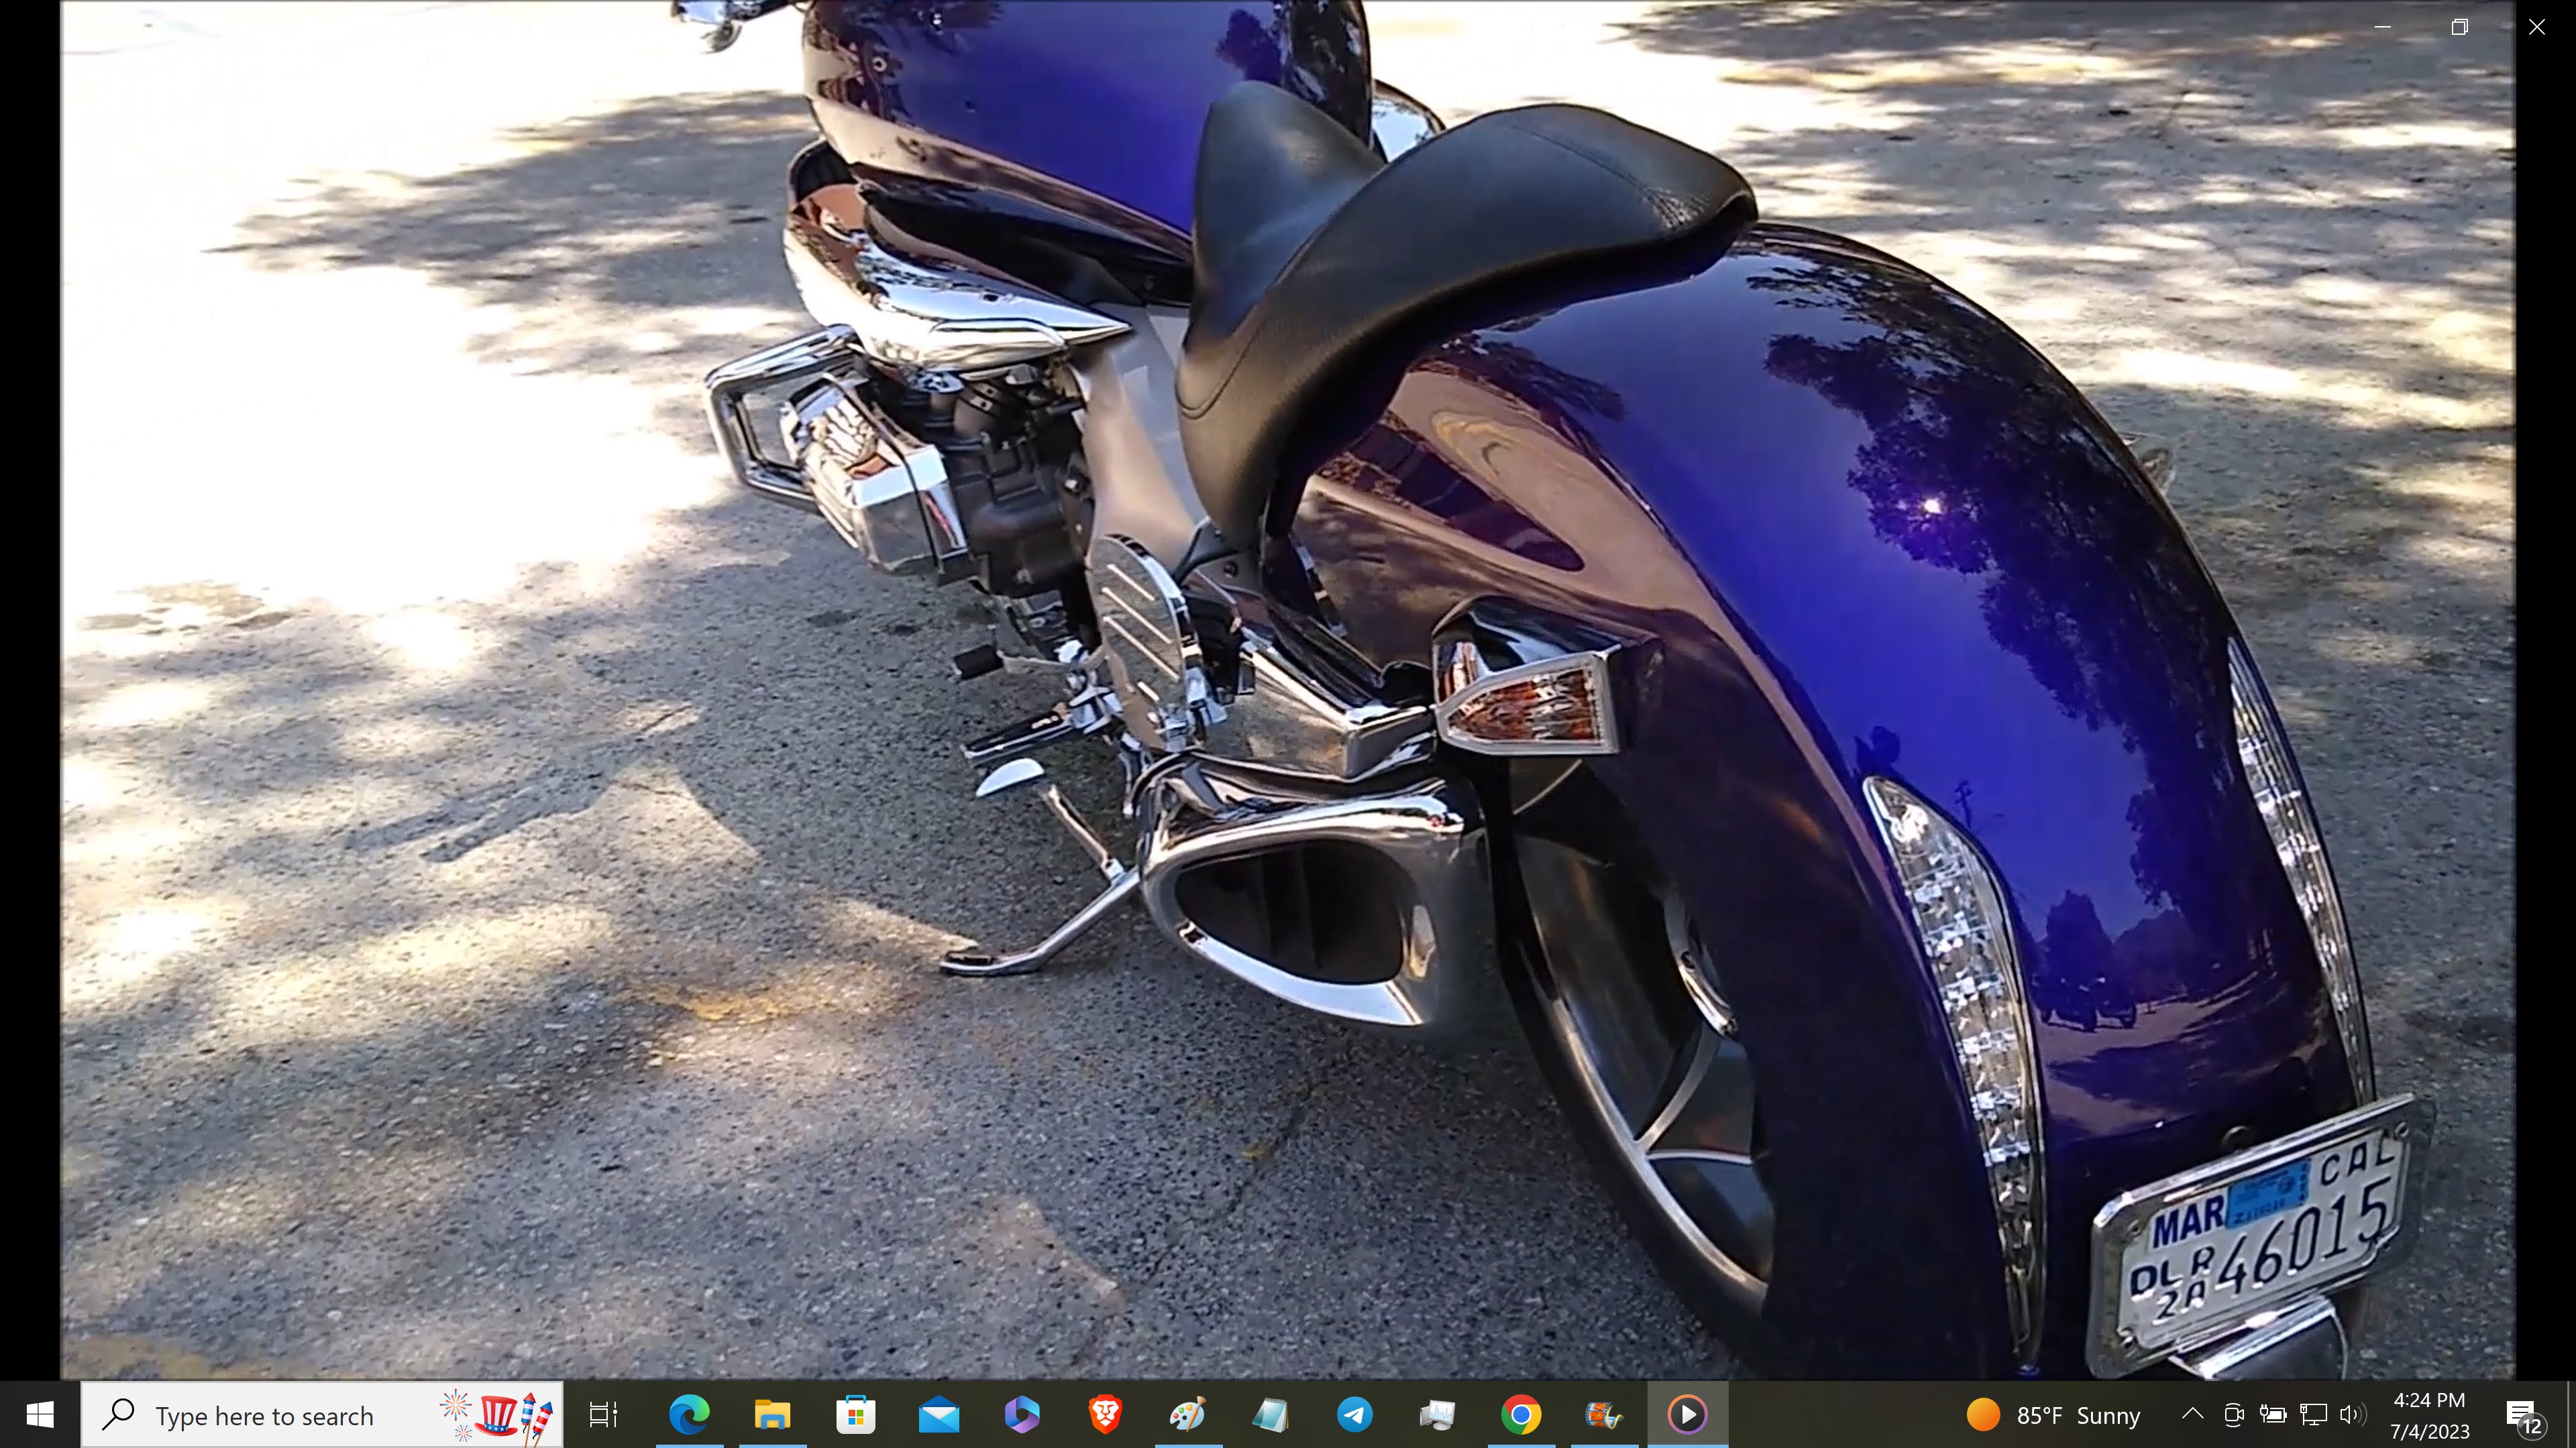Open Telegram from the taskbar

pos(1354,1415)
